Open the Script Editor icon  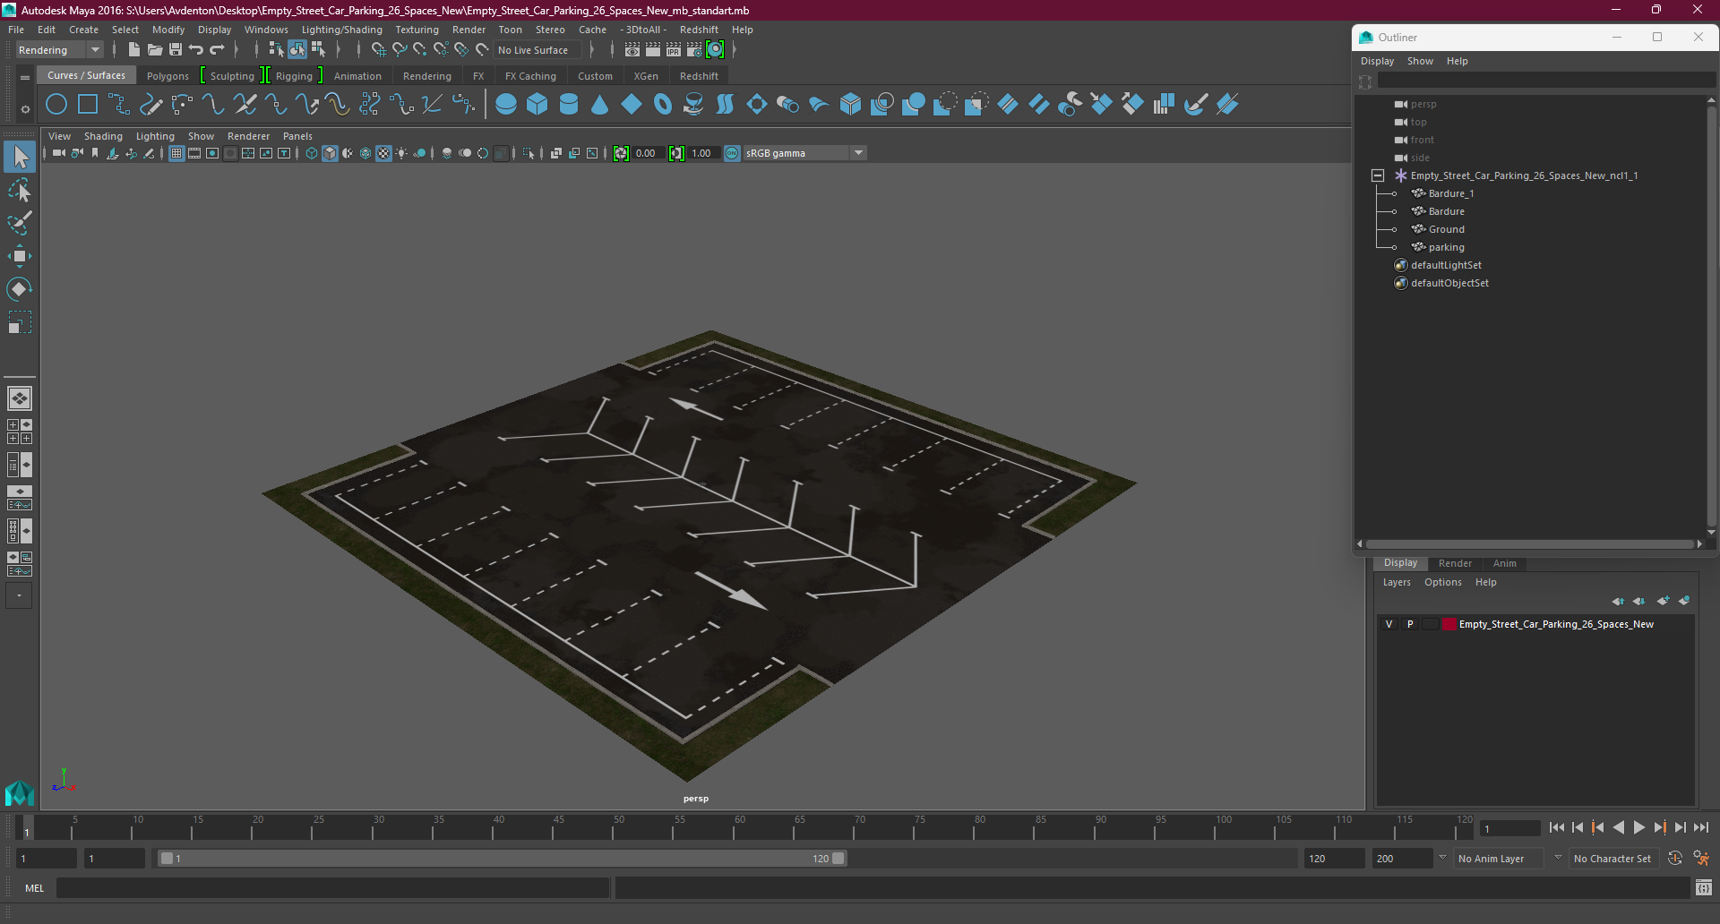pyautogui.click(x=1704, y=888)
